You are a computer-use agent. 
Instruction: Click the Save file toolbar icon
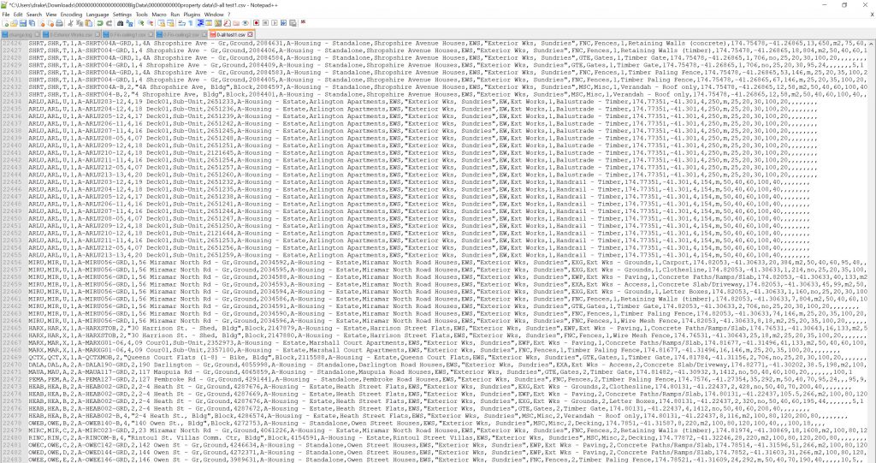click(x=22, y=23)
